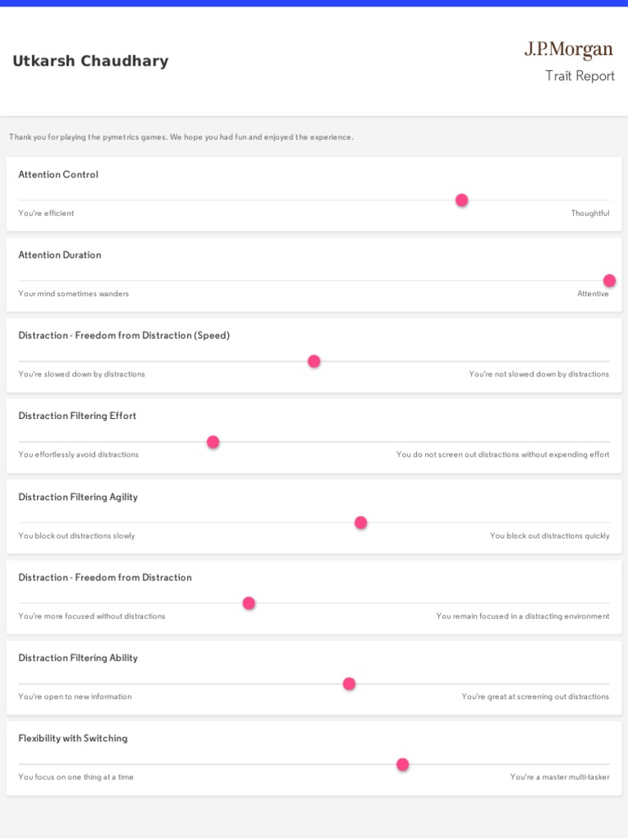Click the "You're a master multi-tasker" label
Viewport: 628px width, 838px height.
559,777
